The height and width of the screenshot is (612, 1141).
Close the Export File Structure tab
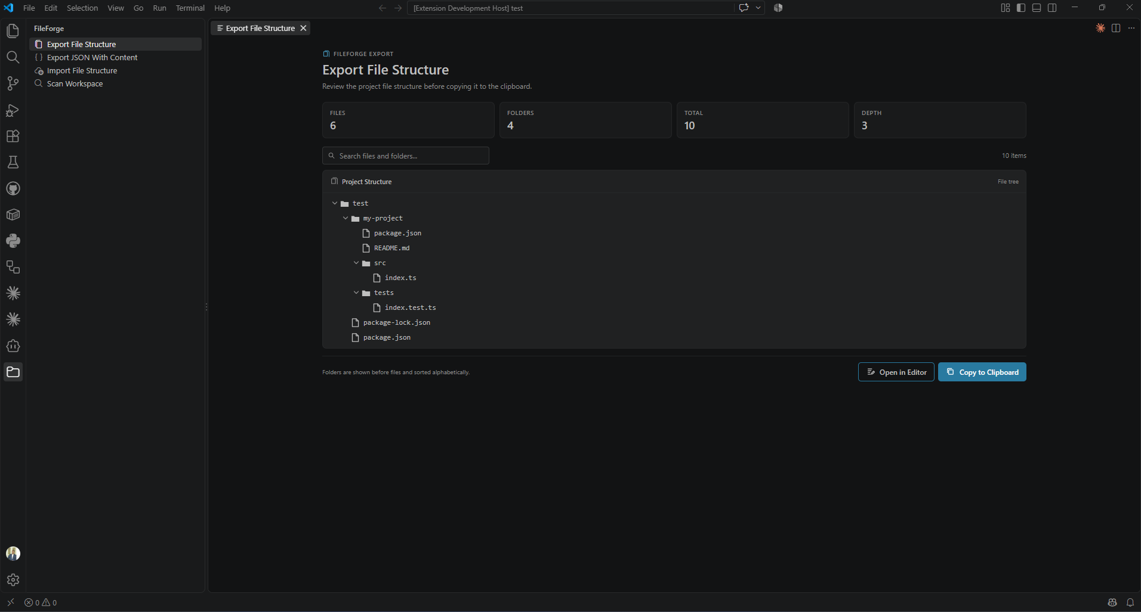(303, 28)
